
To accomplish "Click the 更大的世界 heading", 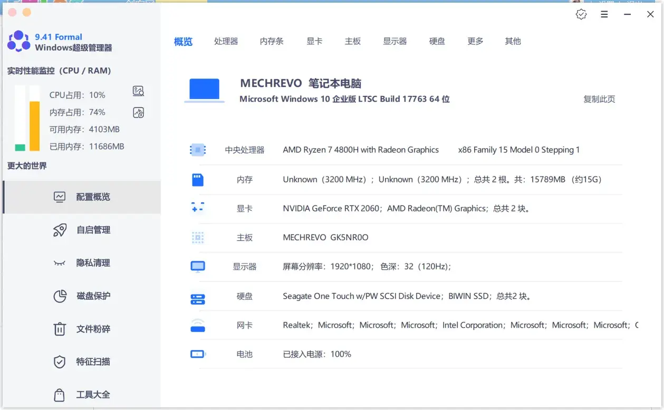I will [x=27, y=166].
